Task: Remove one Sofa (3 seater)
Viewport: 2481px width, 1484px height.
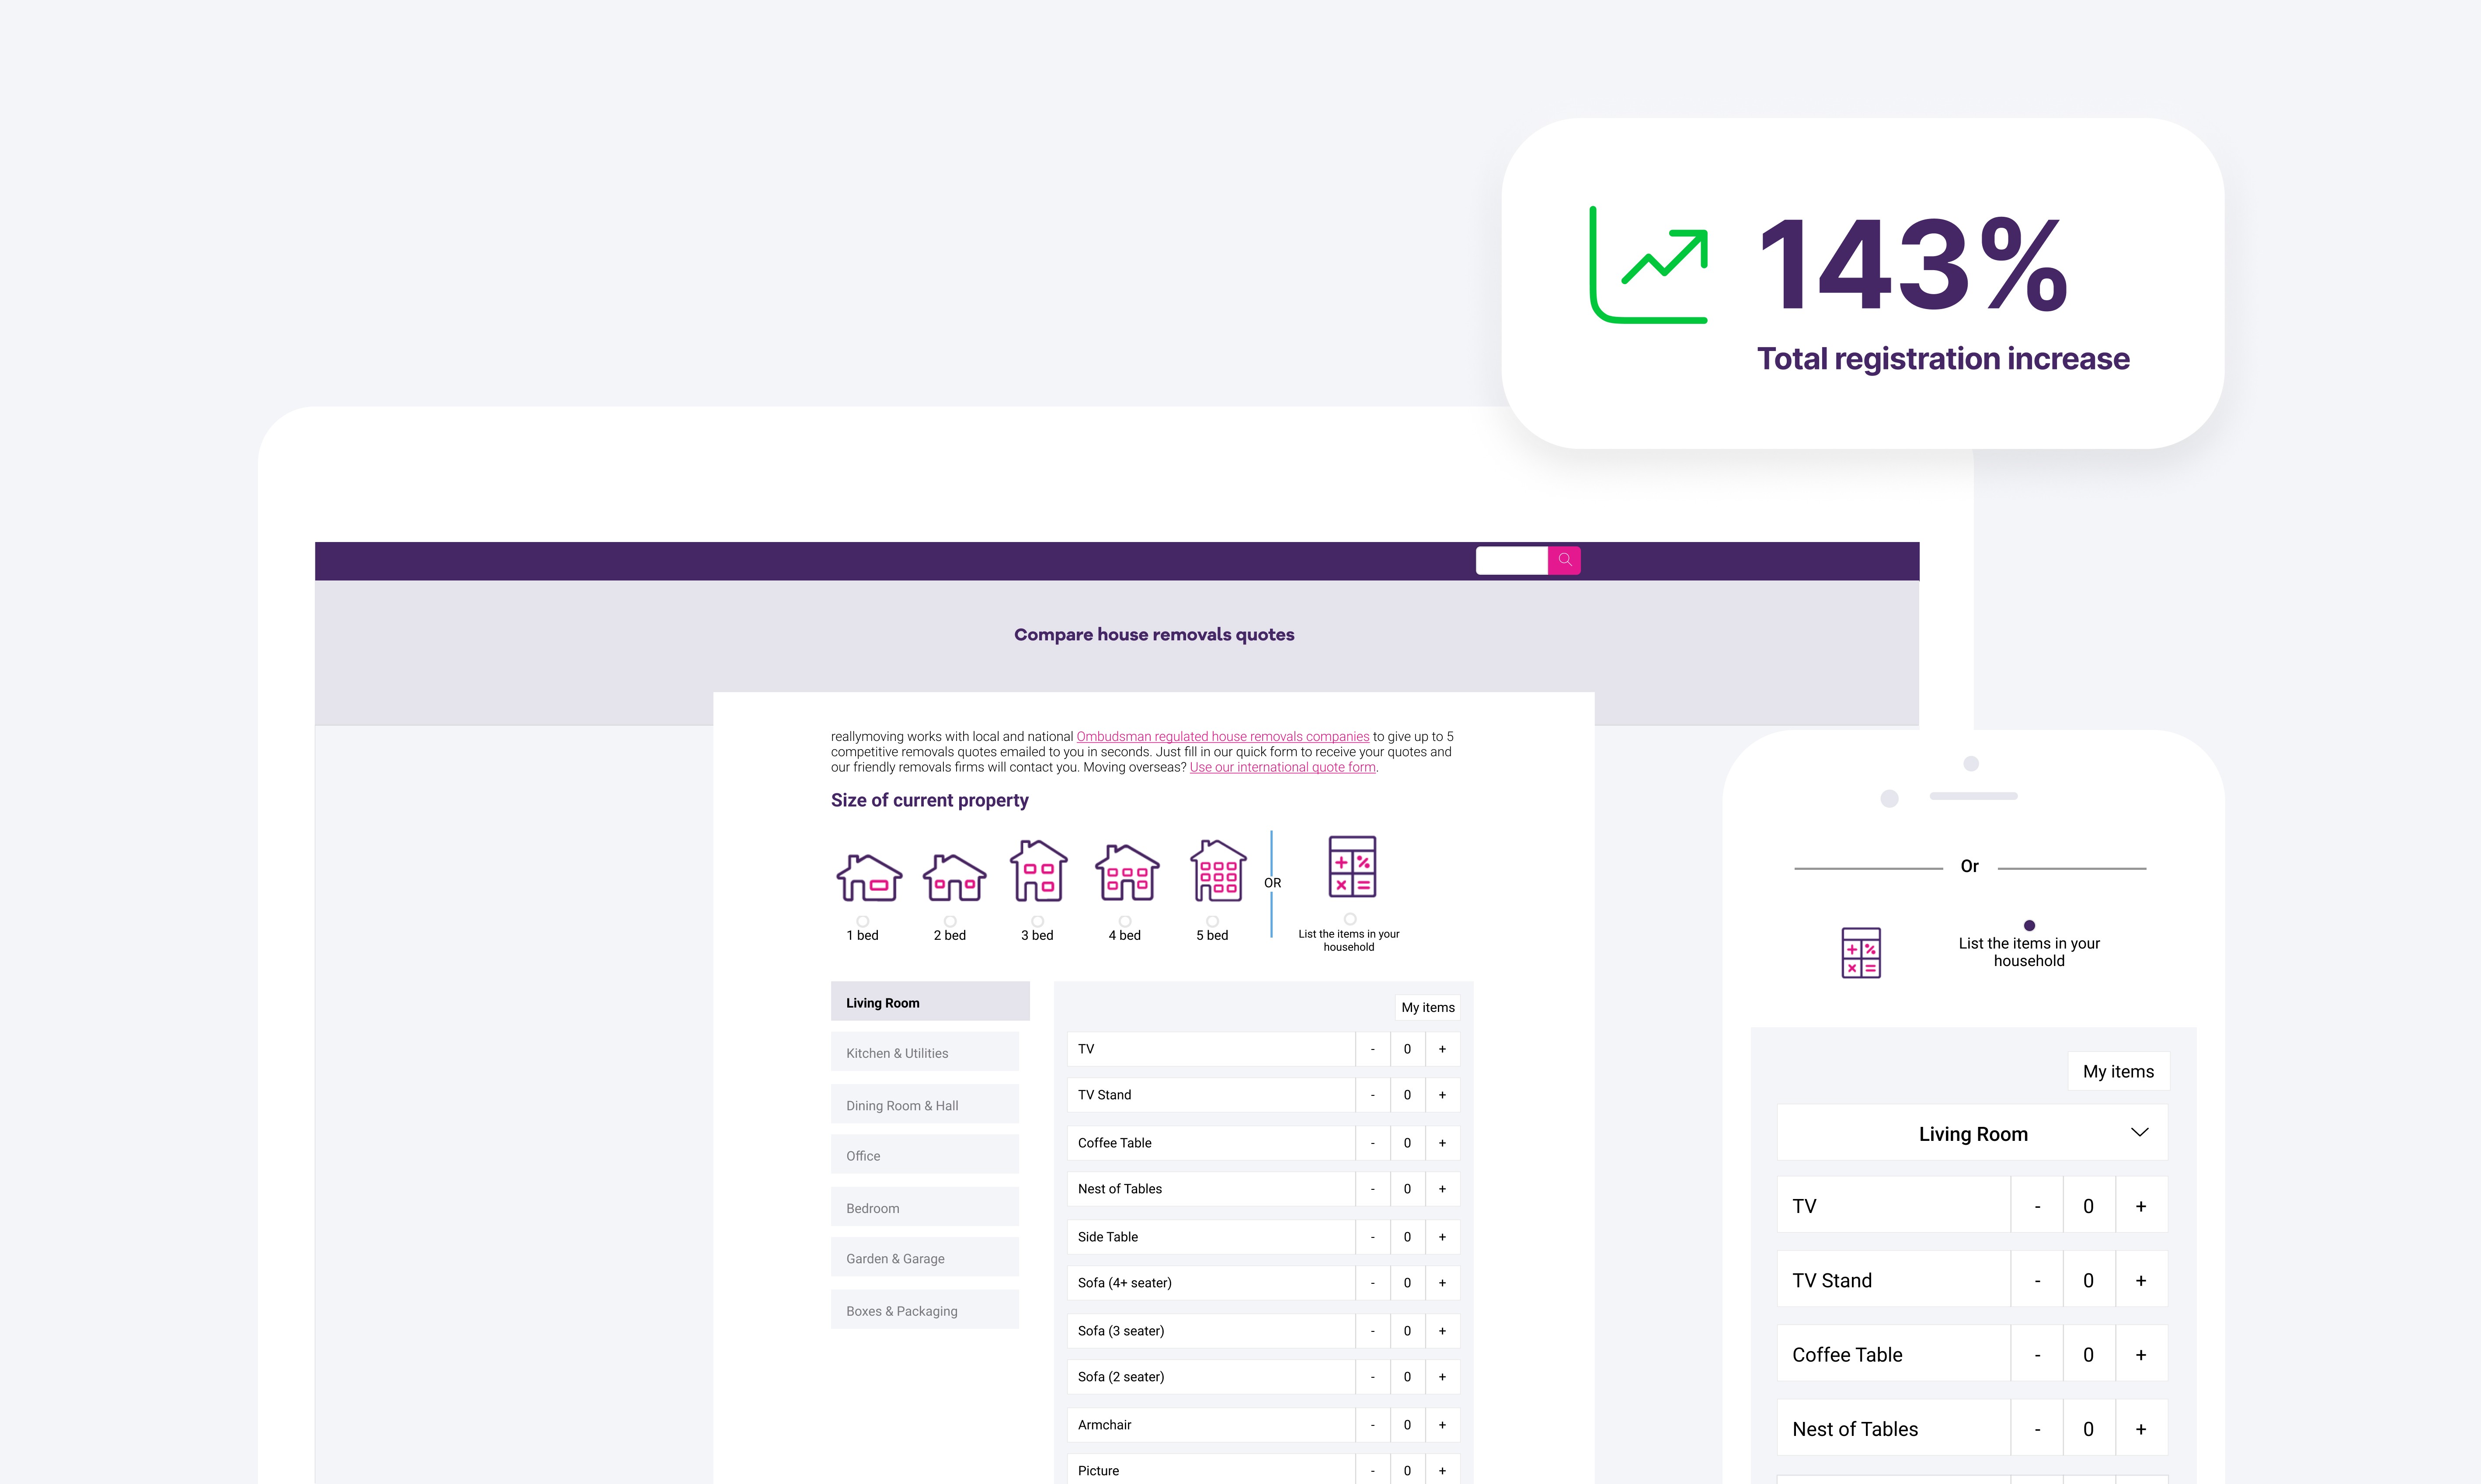Action: (x=1373, y=1331)
